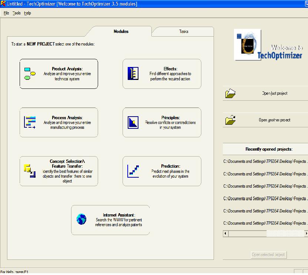Open the Help menu
The height and width of the screenshot is (275, 308).
pos(27,13)
